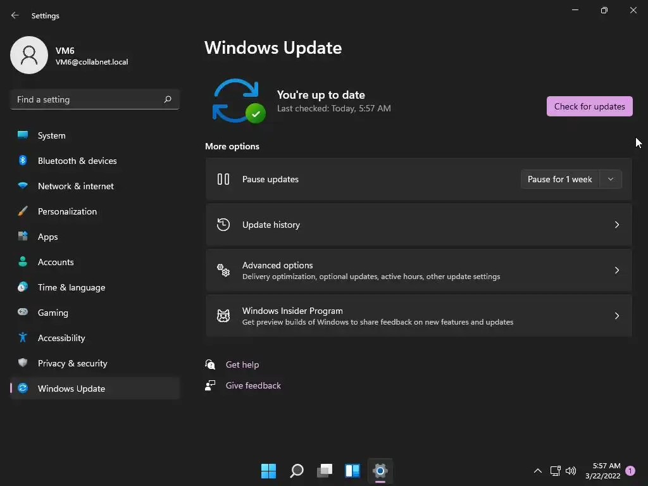The image size is (648, 486).
Task: Click the network tray icon
Action: pyautogui.click(x=555, y=471)
